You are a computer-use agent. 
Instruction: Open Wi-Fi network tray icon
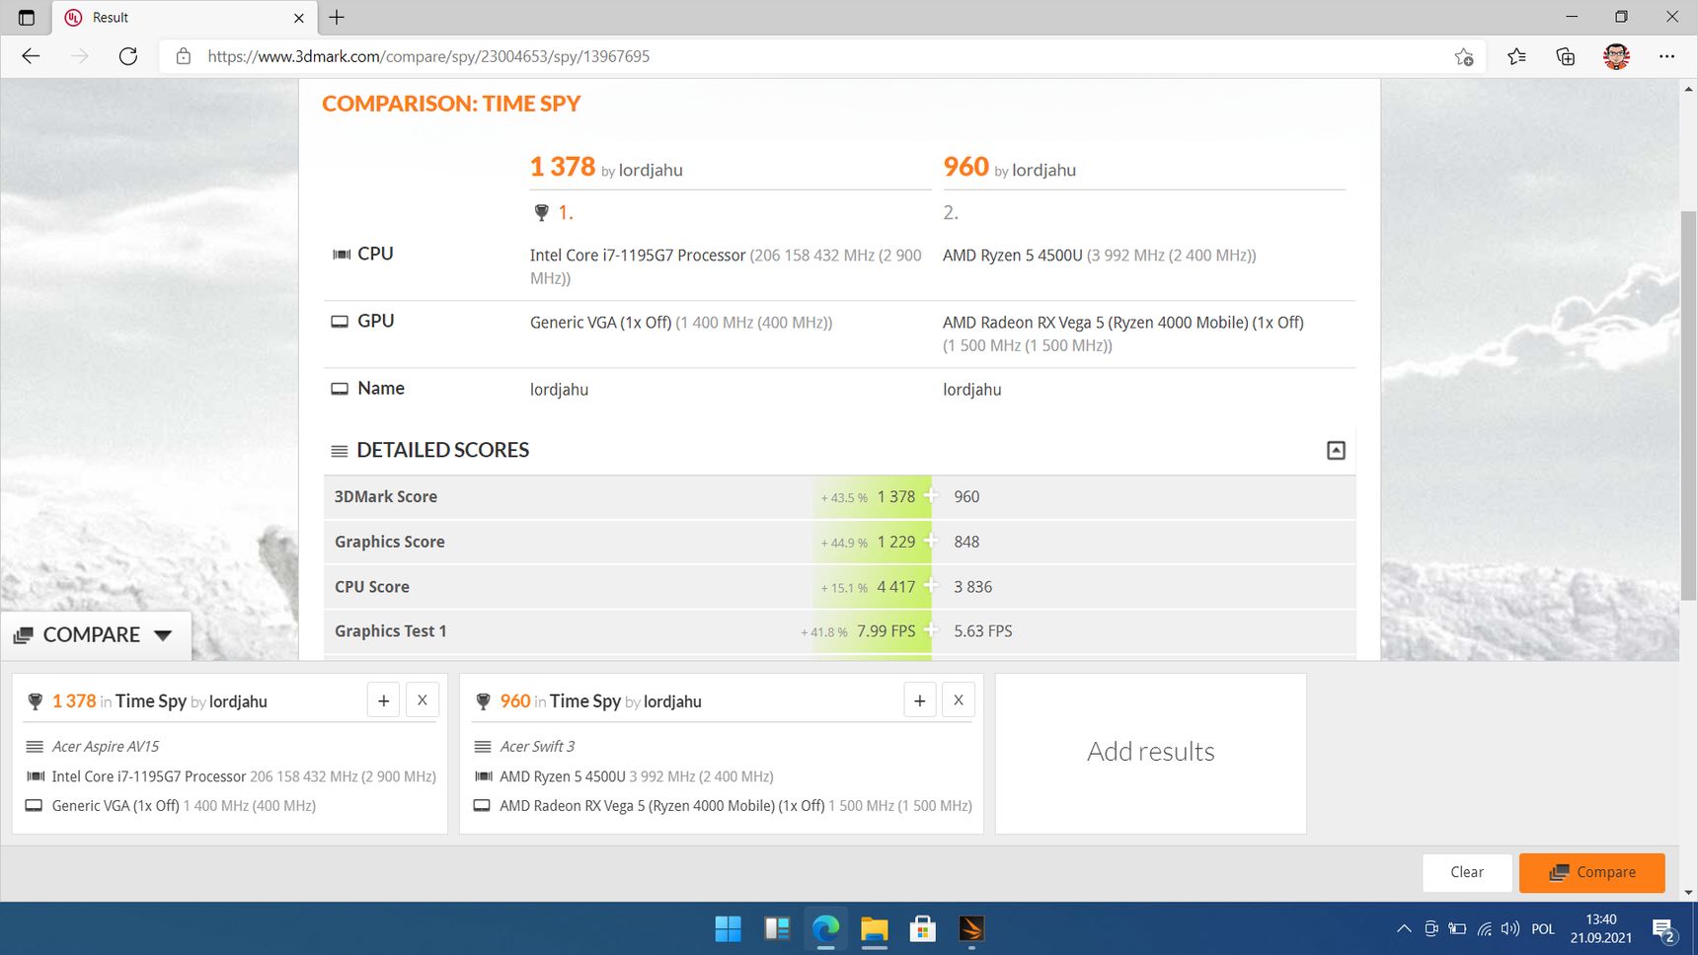[1484, 929]
